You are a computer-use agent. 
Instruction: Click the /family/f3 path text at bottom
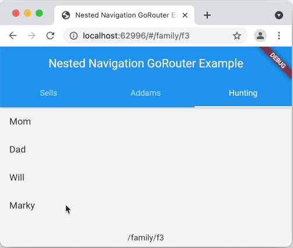tap(146, 237)
